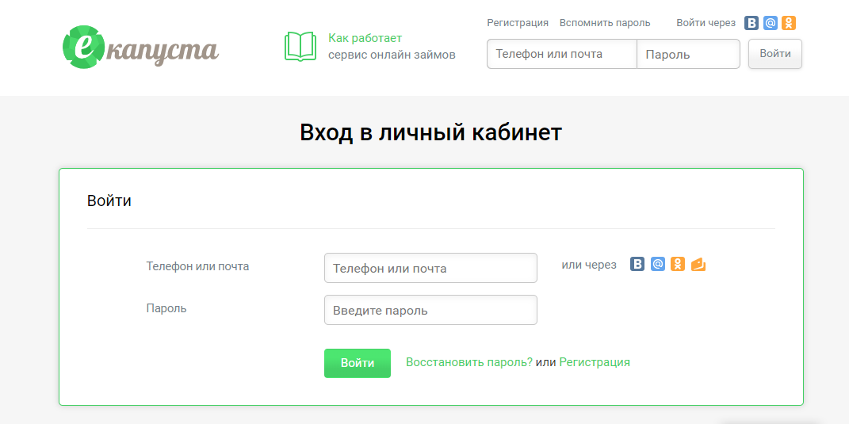849x424 pixels.
Task: Click black 'Войти' section title
Action: pyautogui.click(x=109, y=201)
